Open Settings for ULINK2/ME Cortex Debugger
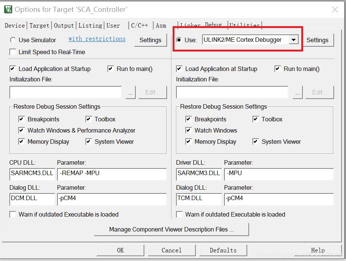 point(317,40)
